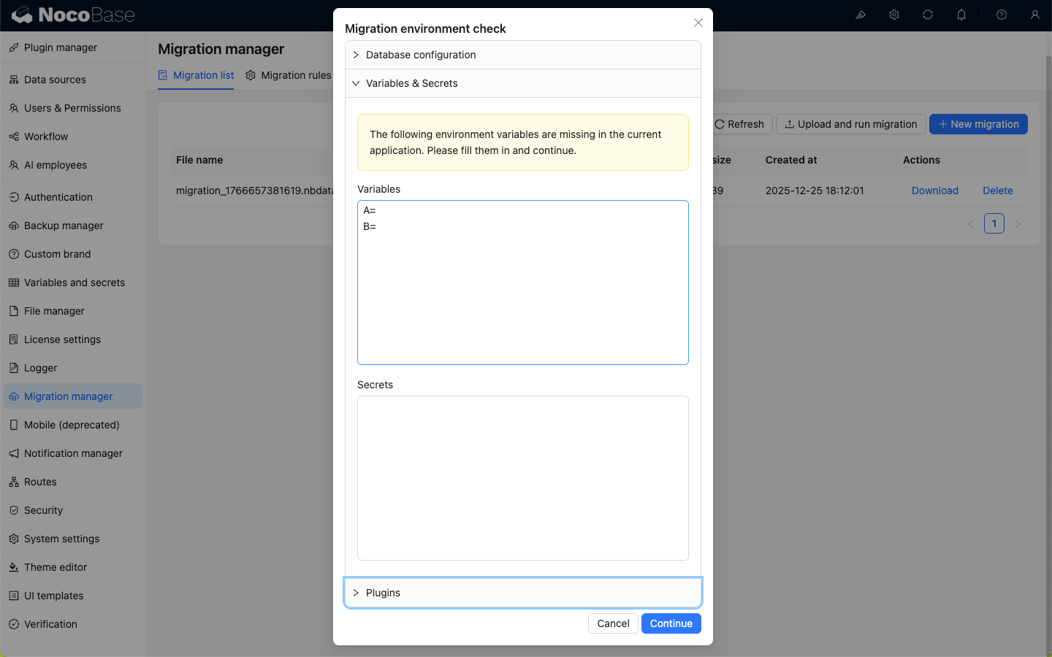1052x657 pixels.
Task: Click the UI editor highlighter icon
Action: click(x=861, y=15)
